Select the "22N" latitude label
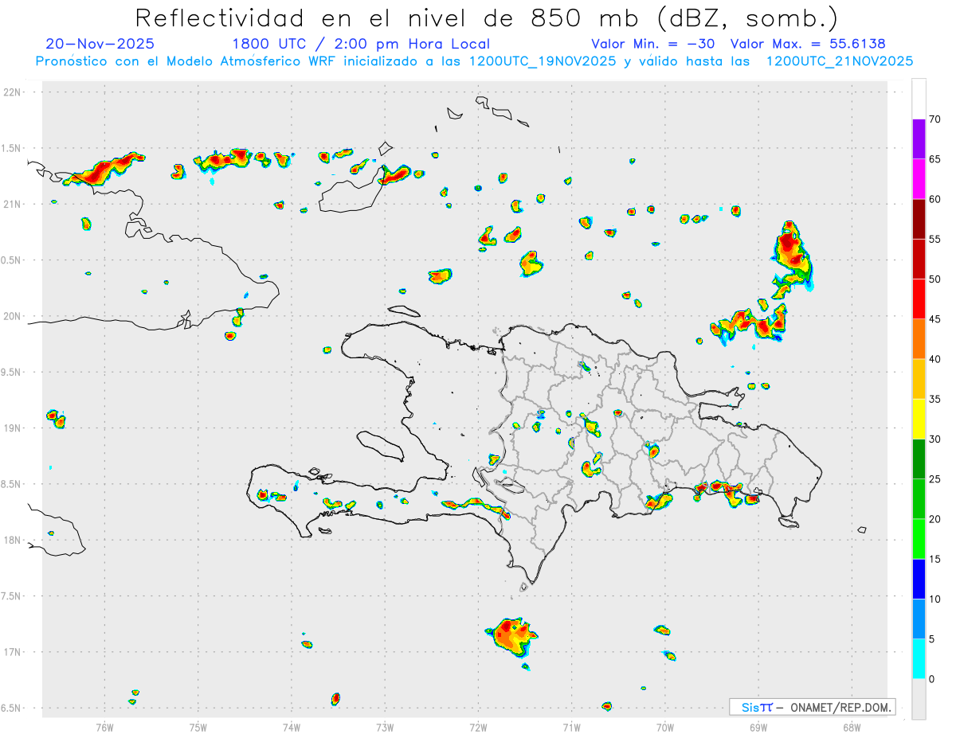The width and height of the screenshot is (956, 738). click(x=14, y=92)
